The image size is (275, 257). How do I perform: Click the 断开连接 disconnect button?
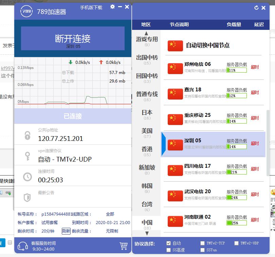point(73,38)
